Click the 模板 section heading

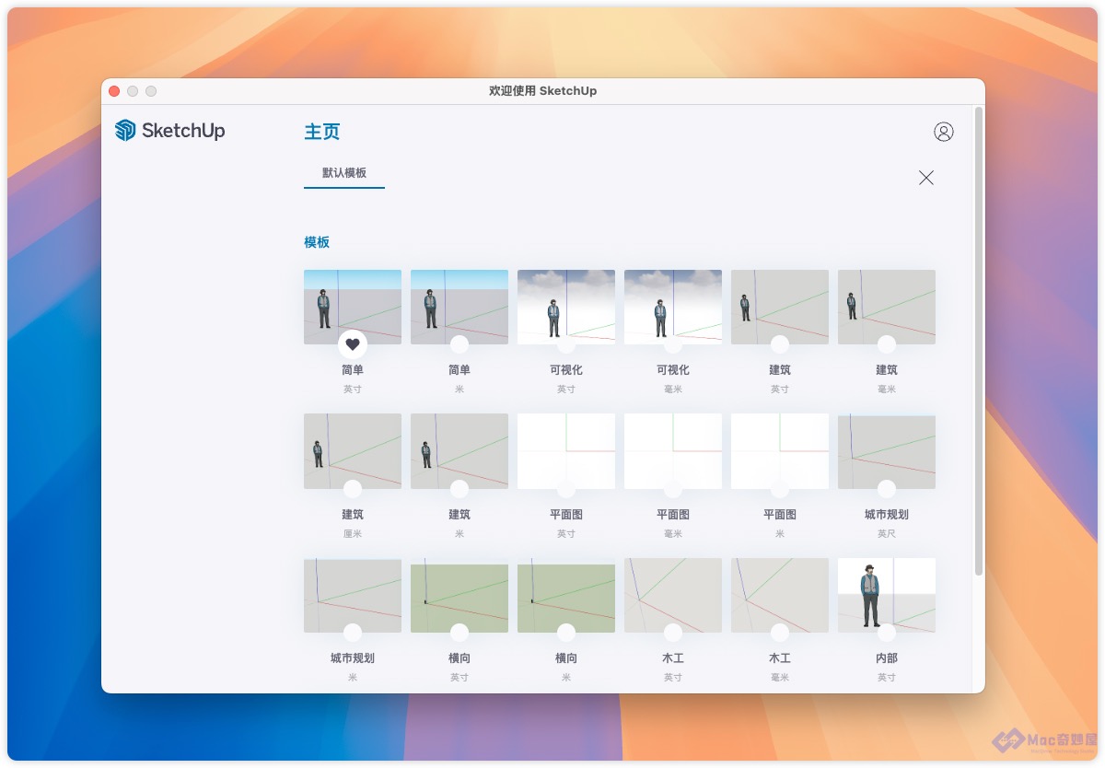[x=317, y=242]
